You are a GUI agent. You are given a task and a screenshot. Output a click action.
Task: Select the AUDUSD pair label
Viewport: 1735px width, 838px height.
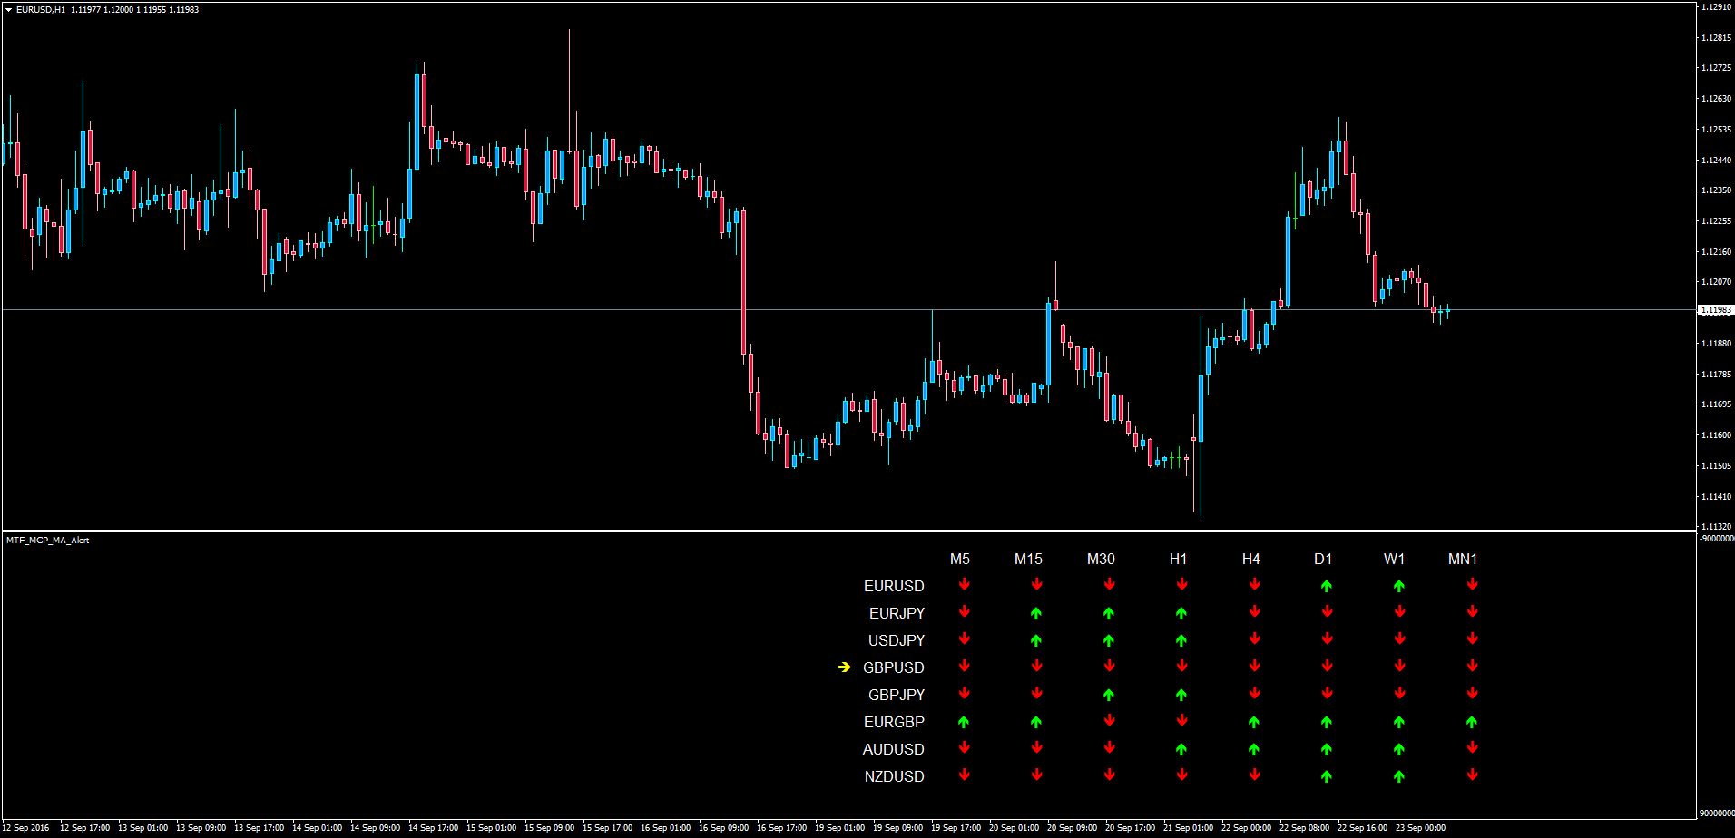point(894,749)
